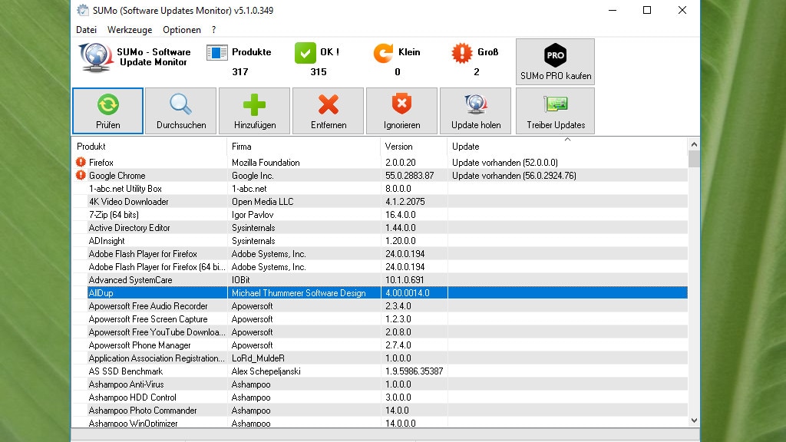Screen dimensions: 786x442
Task: Click 'Update vorhanden (56.0.2924.76)' cell
Action: [514, 176]
